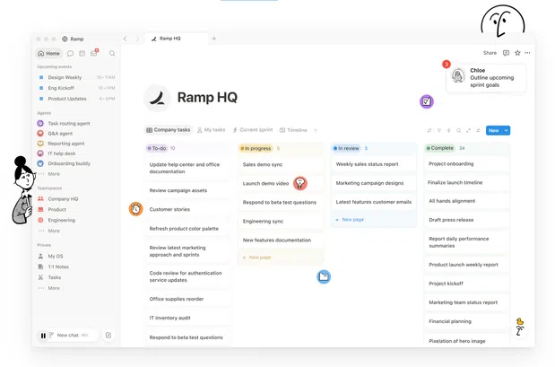Click the New chat input field
The image size is (555, 367).
[x=67, y=335]
